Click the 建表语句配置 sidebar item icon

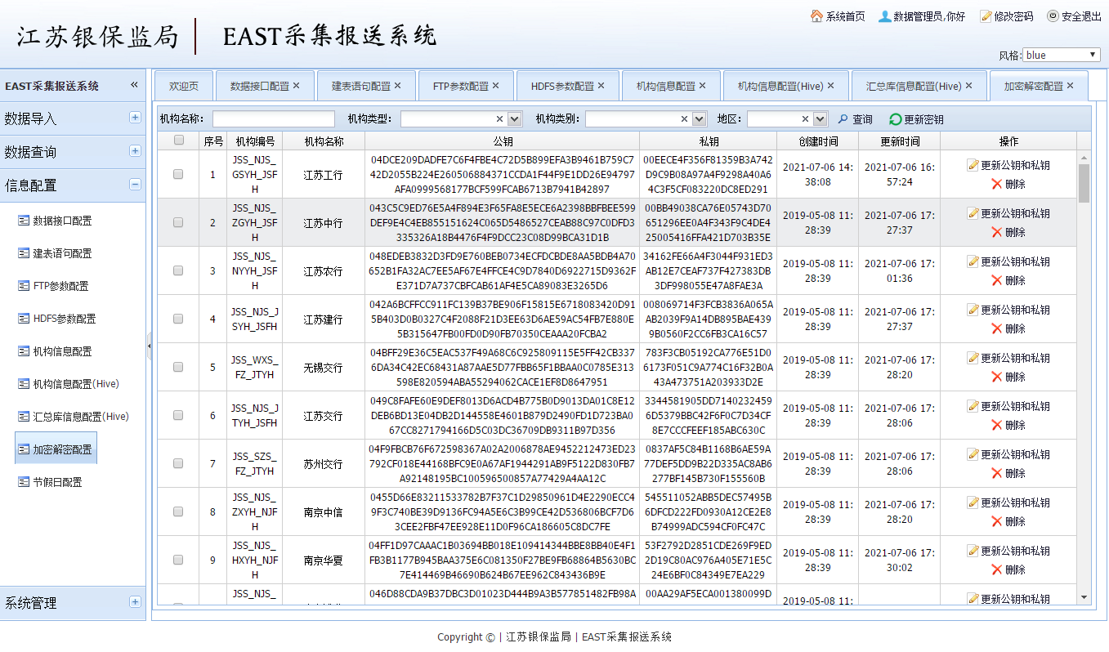coord(24,253)
